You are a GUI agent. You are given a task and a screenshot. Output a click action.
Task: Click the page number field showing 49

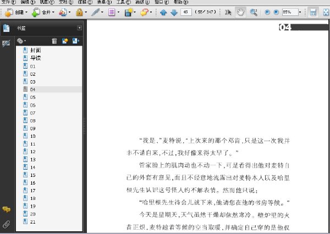point(186,12)
